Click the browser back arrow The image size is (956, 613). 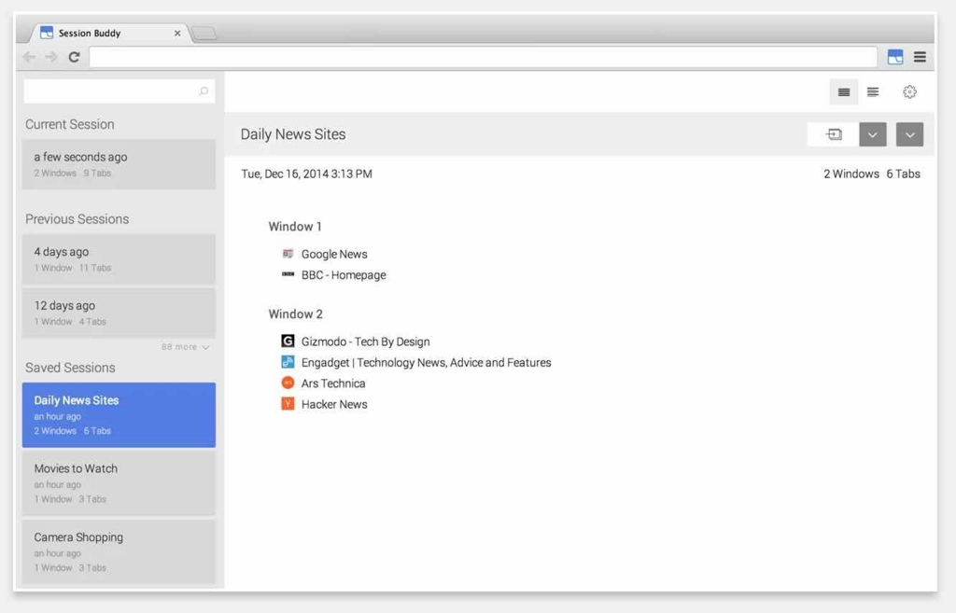click(x=29, y=57)
